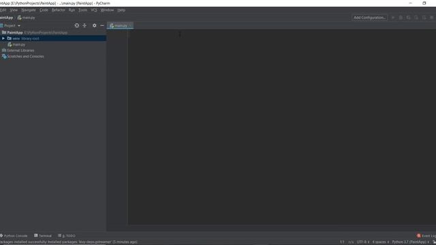
Task: Click the venv folder icon
Action: (10, 38)
